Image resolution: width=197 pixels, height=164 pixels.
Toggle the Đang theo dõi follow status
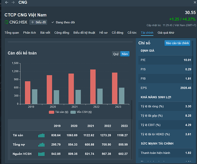63,22
